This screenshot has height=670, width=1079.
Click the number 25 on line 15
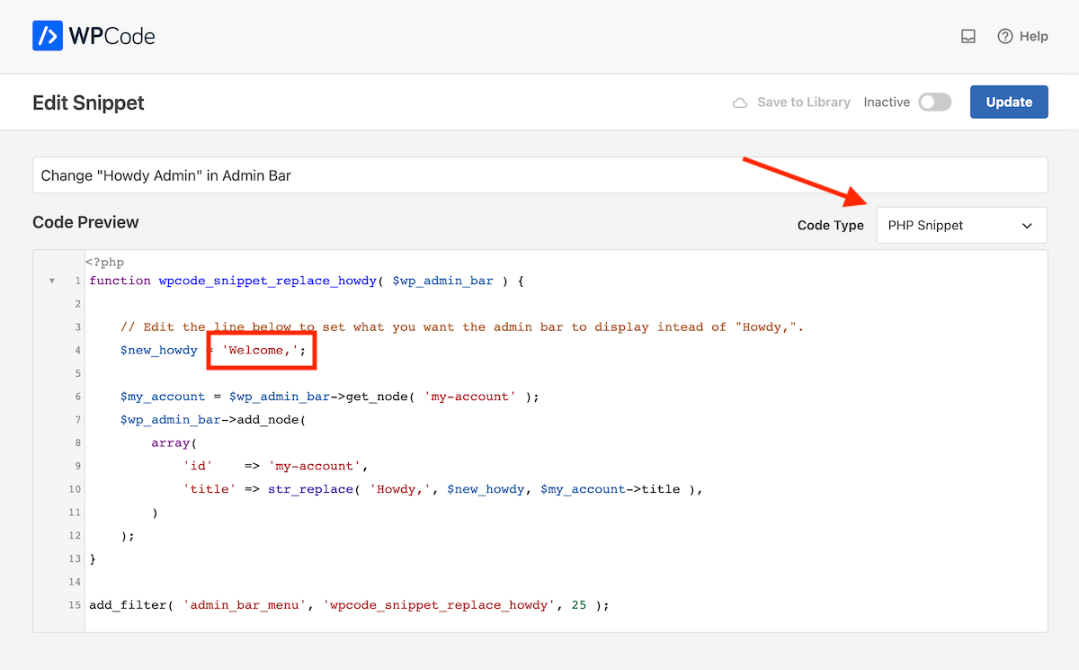tap(579, 605)
